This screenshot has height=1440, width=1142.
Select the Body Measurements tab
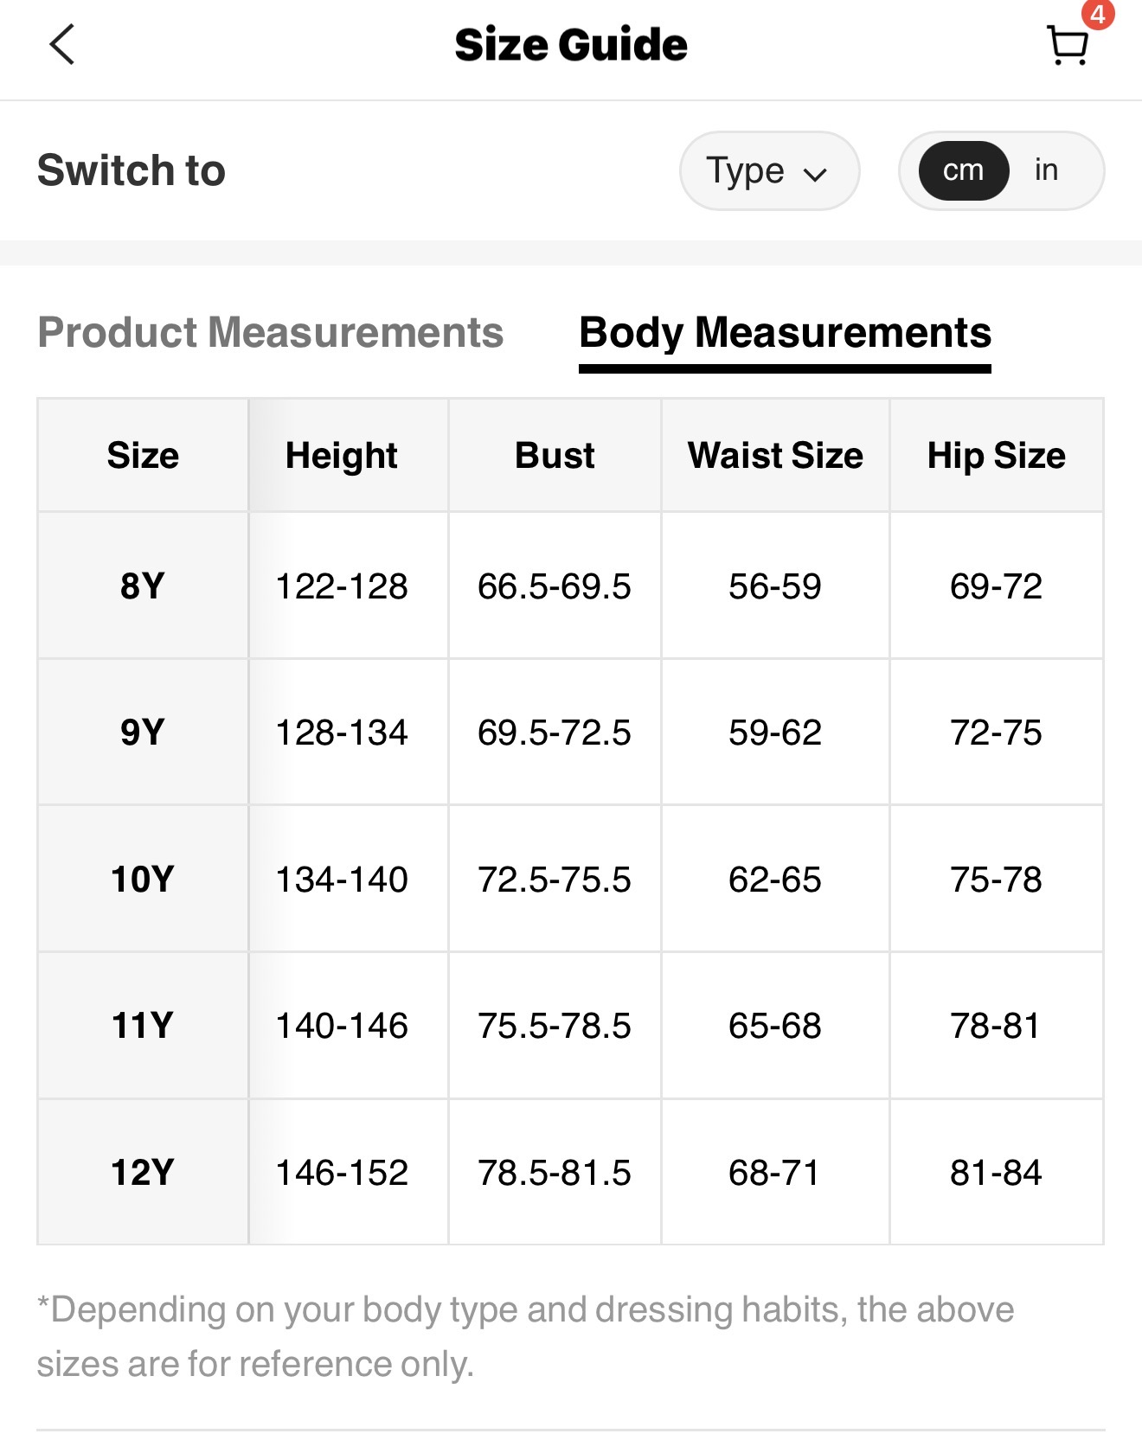click(x=785, y=333)
